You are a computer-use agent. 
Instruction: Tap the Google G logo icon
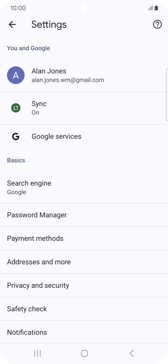click(16, 136)
